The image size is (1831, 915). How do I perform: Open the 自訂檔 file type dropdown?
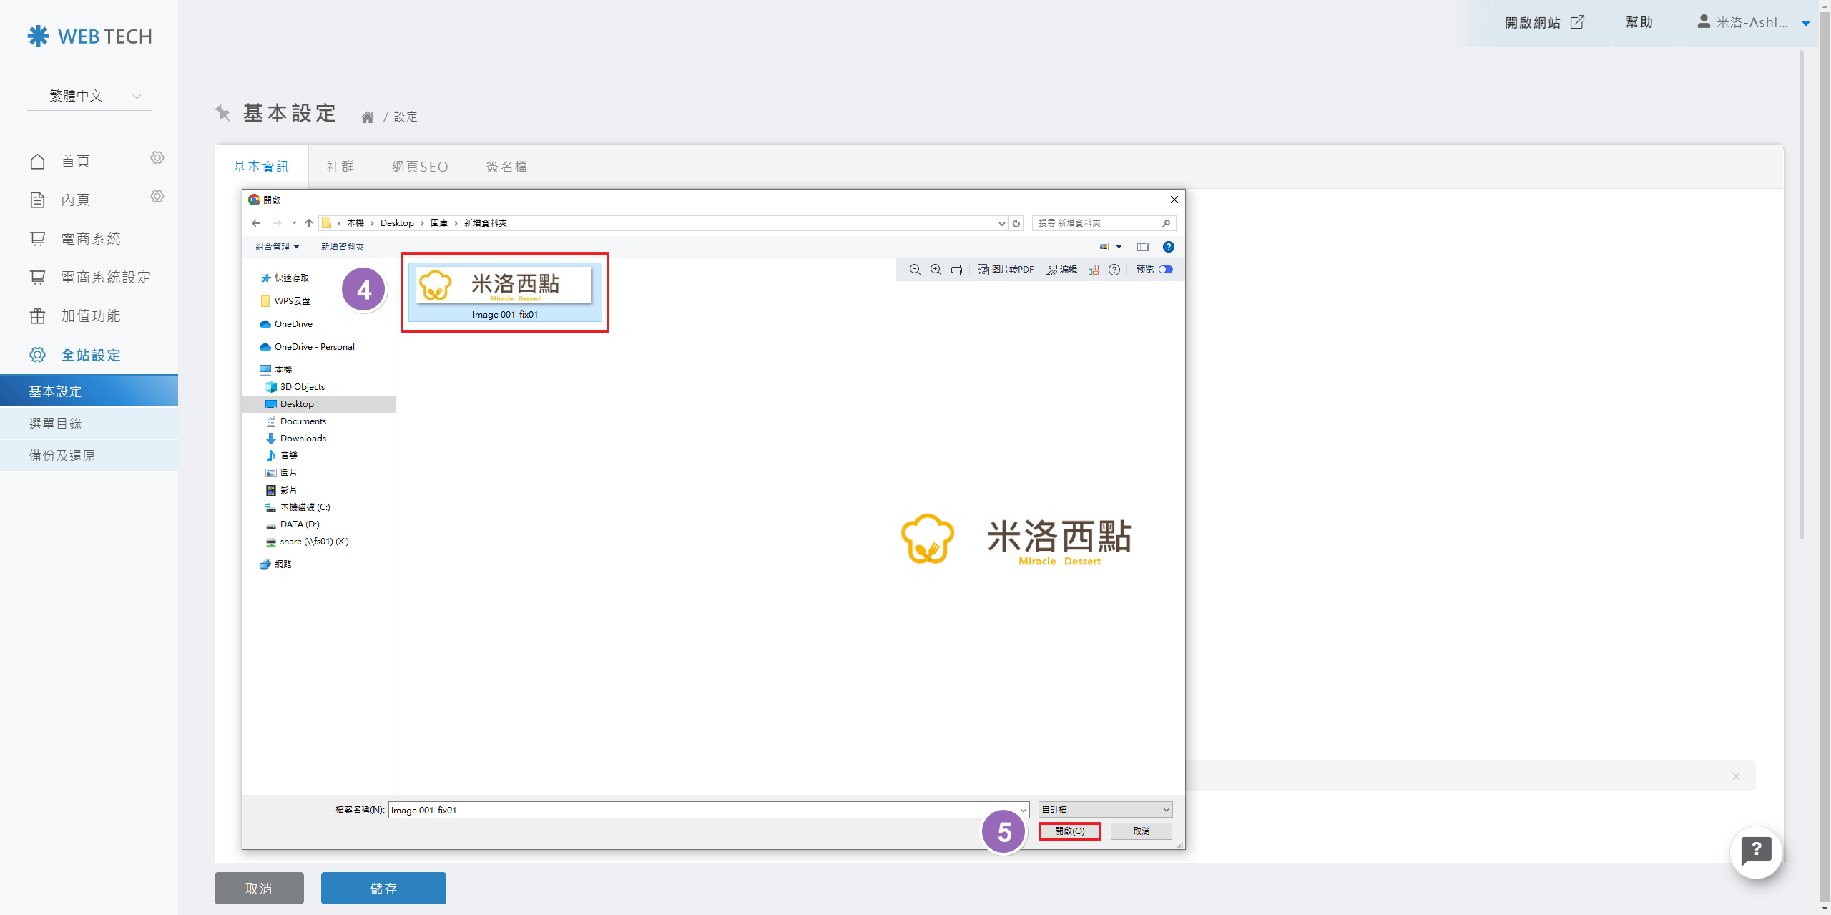pos(1105,809)
